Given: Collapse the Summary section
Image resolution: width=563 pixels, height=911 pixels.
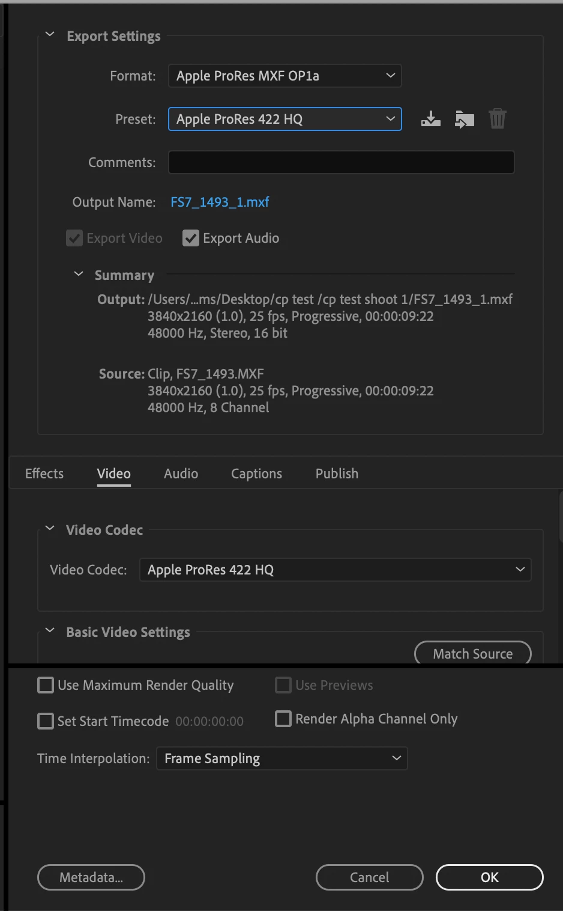Looking at the screenshot, I should coord(78,274).
